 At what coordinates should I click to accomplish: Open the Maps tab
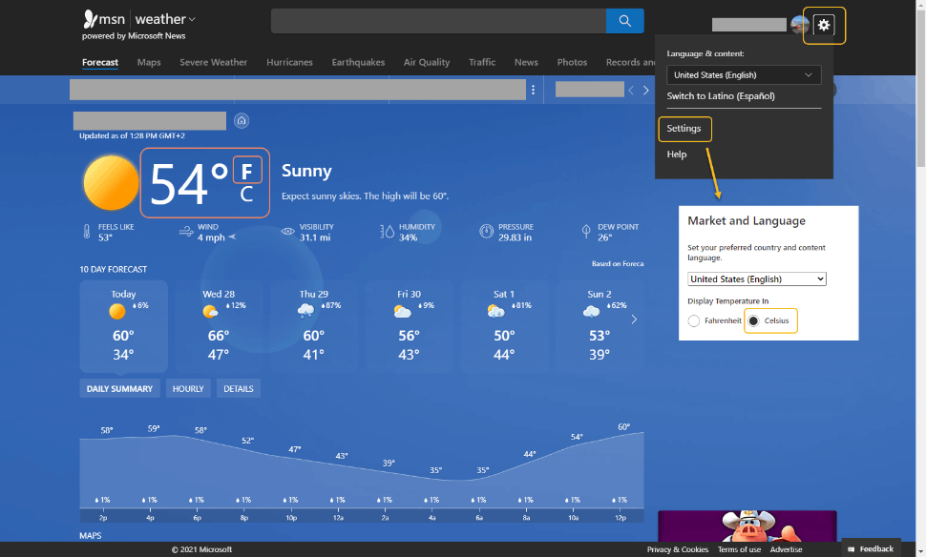149,62
